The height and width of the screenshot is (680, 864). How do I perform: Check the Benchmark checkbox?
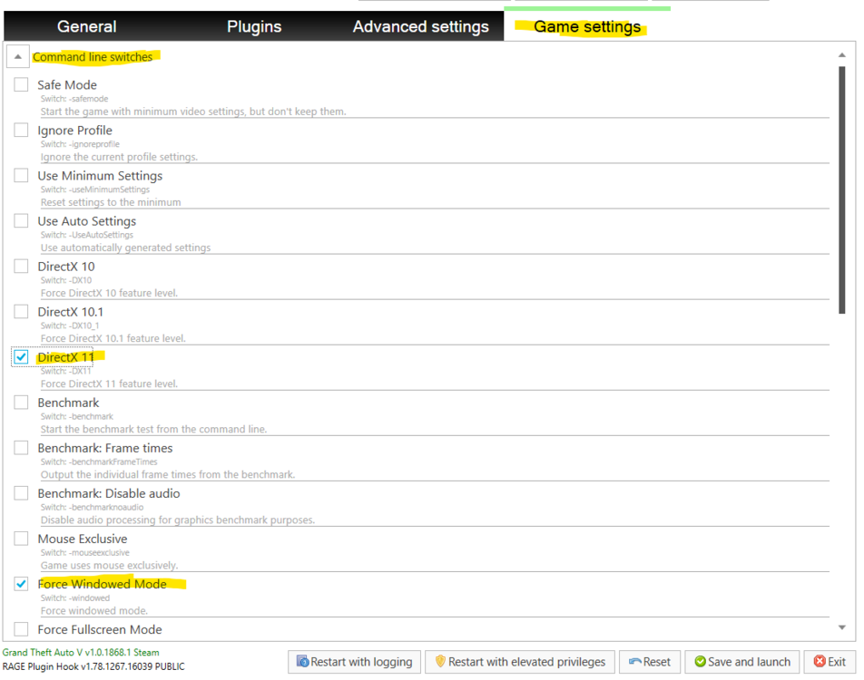click(x=21, y=403)
